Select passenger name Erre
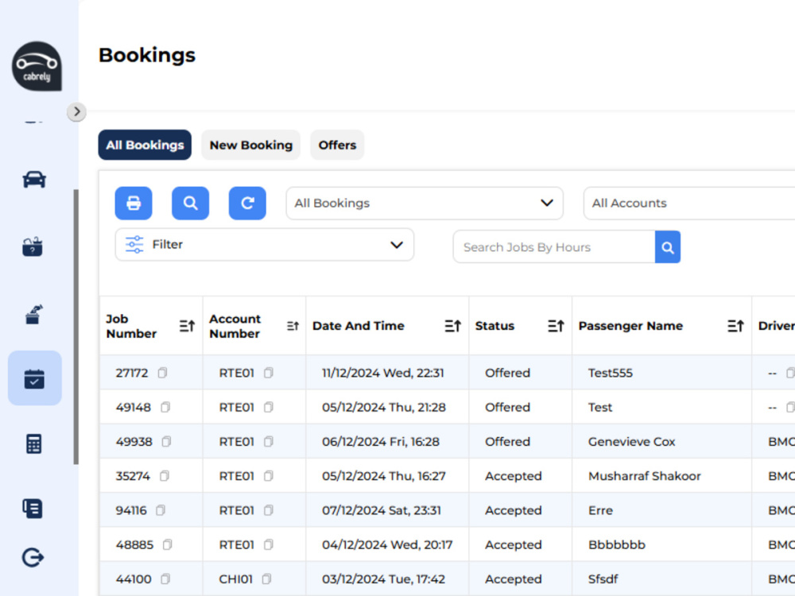 tap(601, 510)
